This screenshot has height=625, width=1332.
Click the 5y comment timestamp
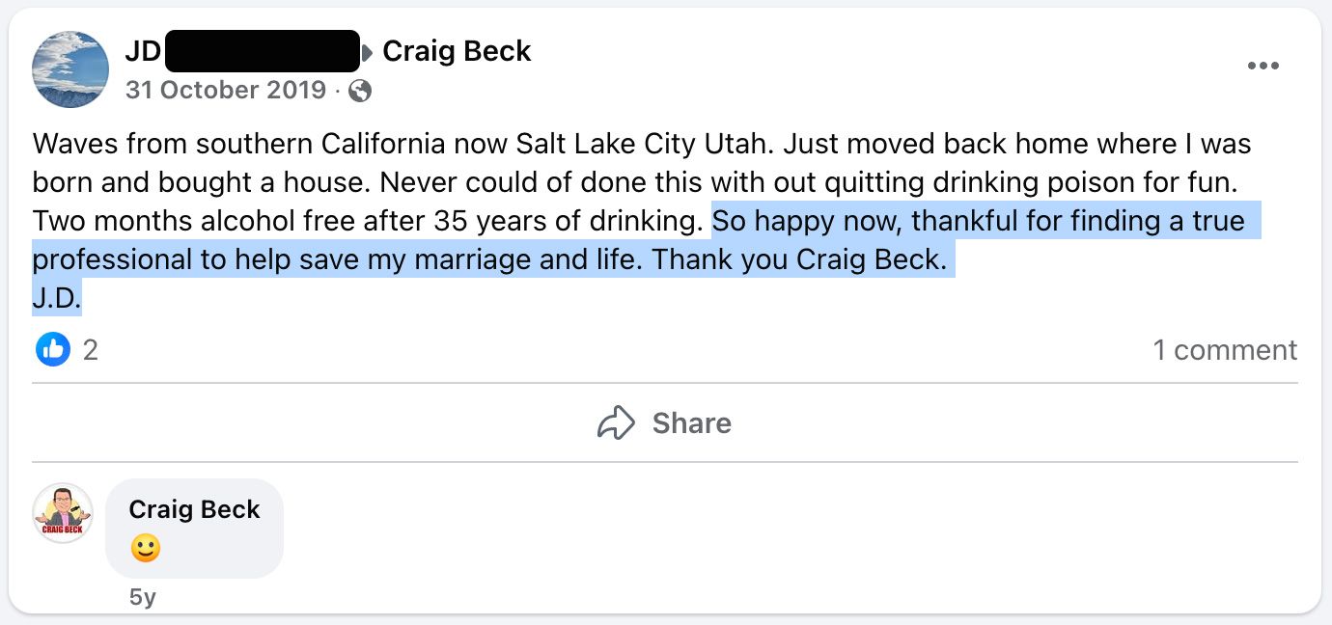[x=142, y=597]
